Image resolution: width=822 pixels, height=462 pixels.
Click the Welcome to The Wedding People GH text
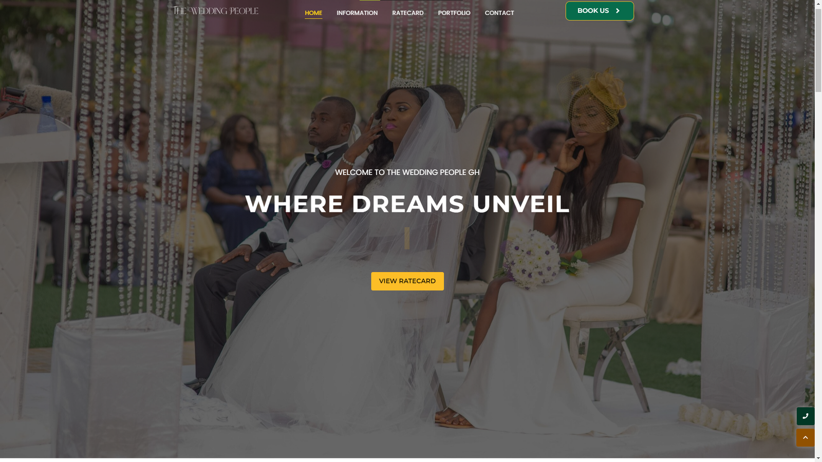coord(407,172)
